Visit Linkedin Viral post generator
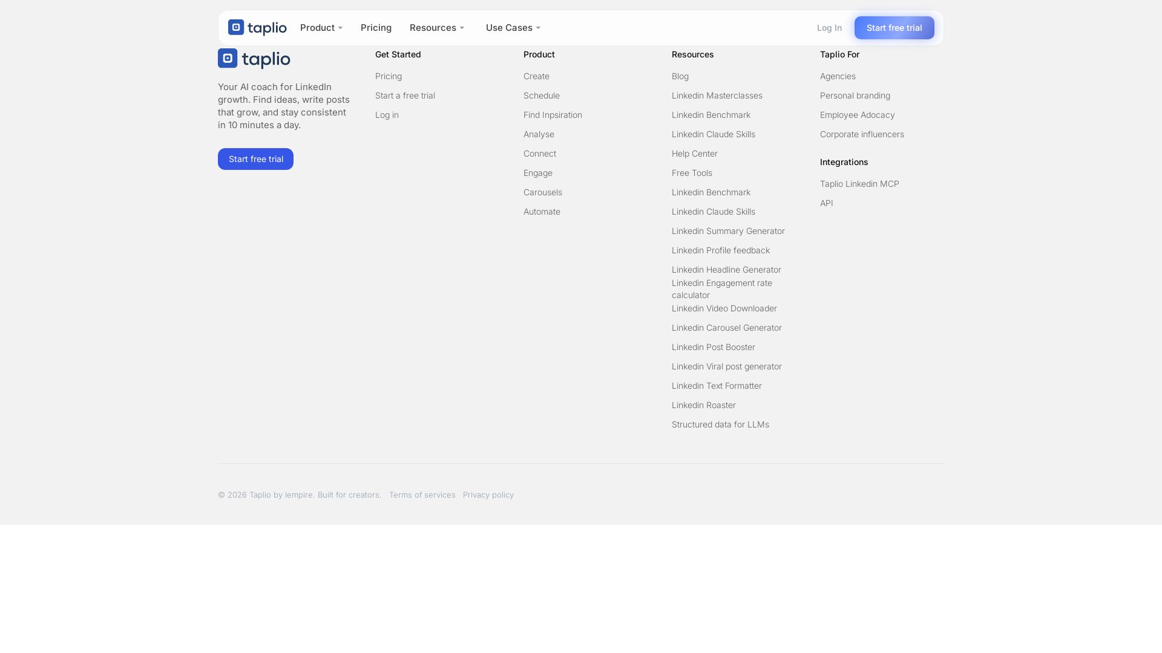This screenshot has width=1162, height=653. coord(727,366)
